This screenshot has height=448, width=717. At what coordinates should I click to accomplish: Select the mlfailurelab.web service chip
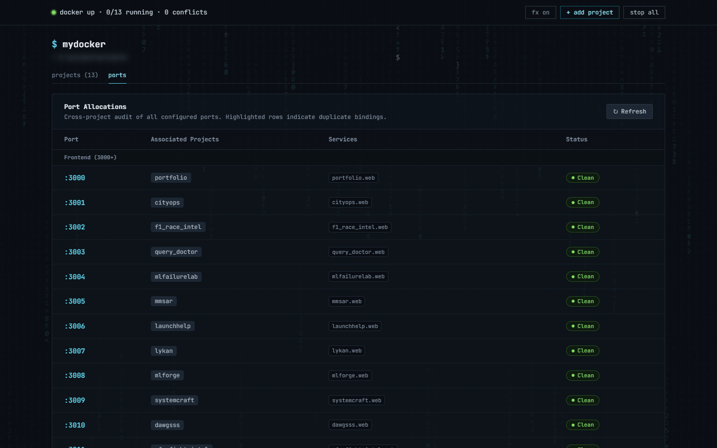(x=358, y=277)
